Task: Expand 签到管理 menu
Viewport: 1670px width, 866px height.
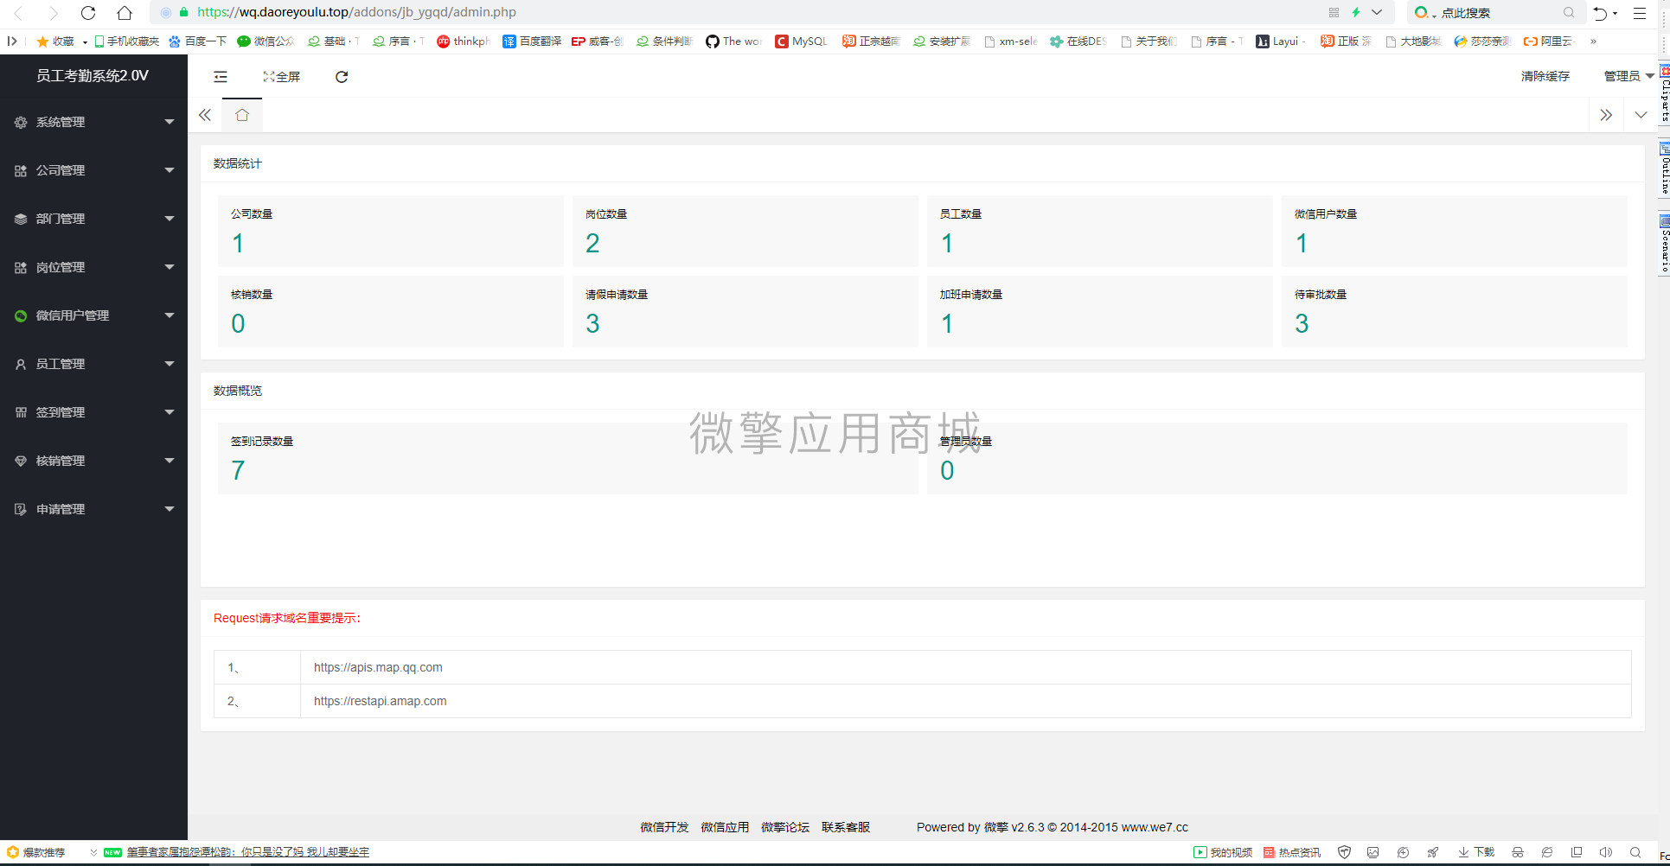Action: pos(93,412)
